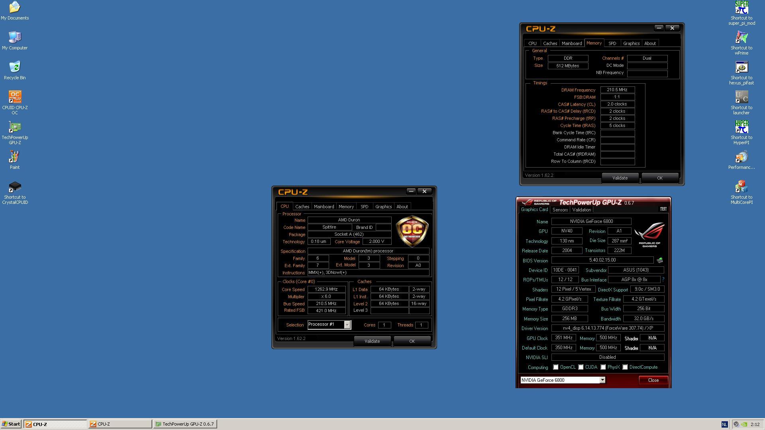Switch to Mainboard tab in CPU-Z CPU window
Screen dimensions: 765x430
pos(324,207)
